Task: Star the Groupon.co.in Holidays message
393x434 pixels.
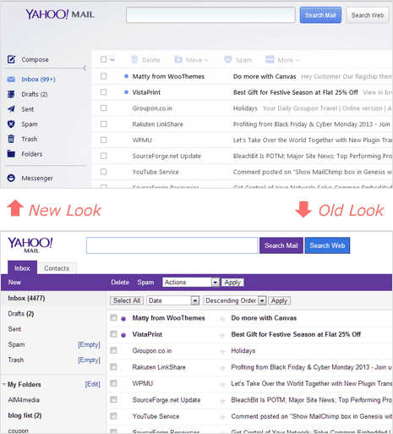Action: click(222, 352)
